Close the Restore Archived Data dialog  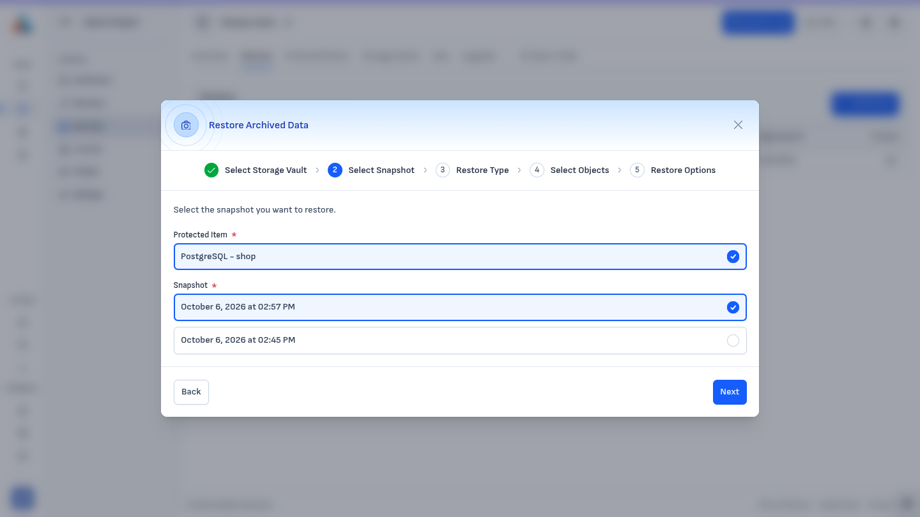(x=738, y=125)
